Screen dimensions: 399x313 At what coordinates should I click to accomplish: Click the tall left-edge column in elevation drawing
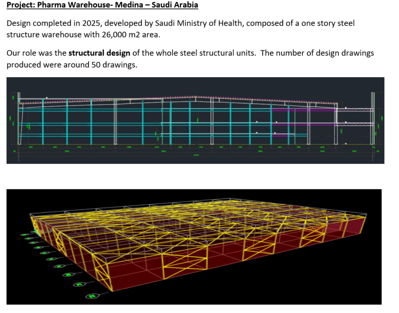tap(18, 118)
